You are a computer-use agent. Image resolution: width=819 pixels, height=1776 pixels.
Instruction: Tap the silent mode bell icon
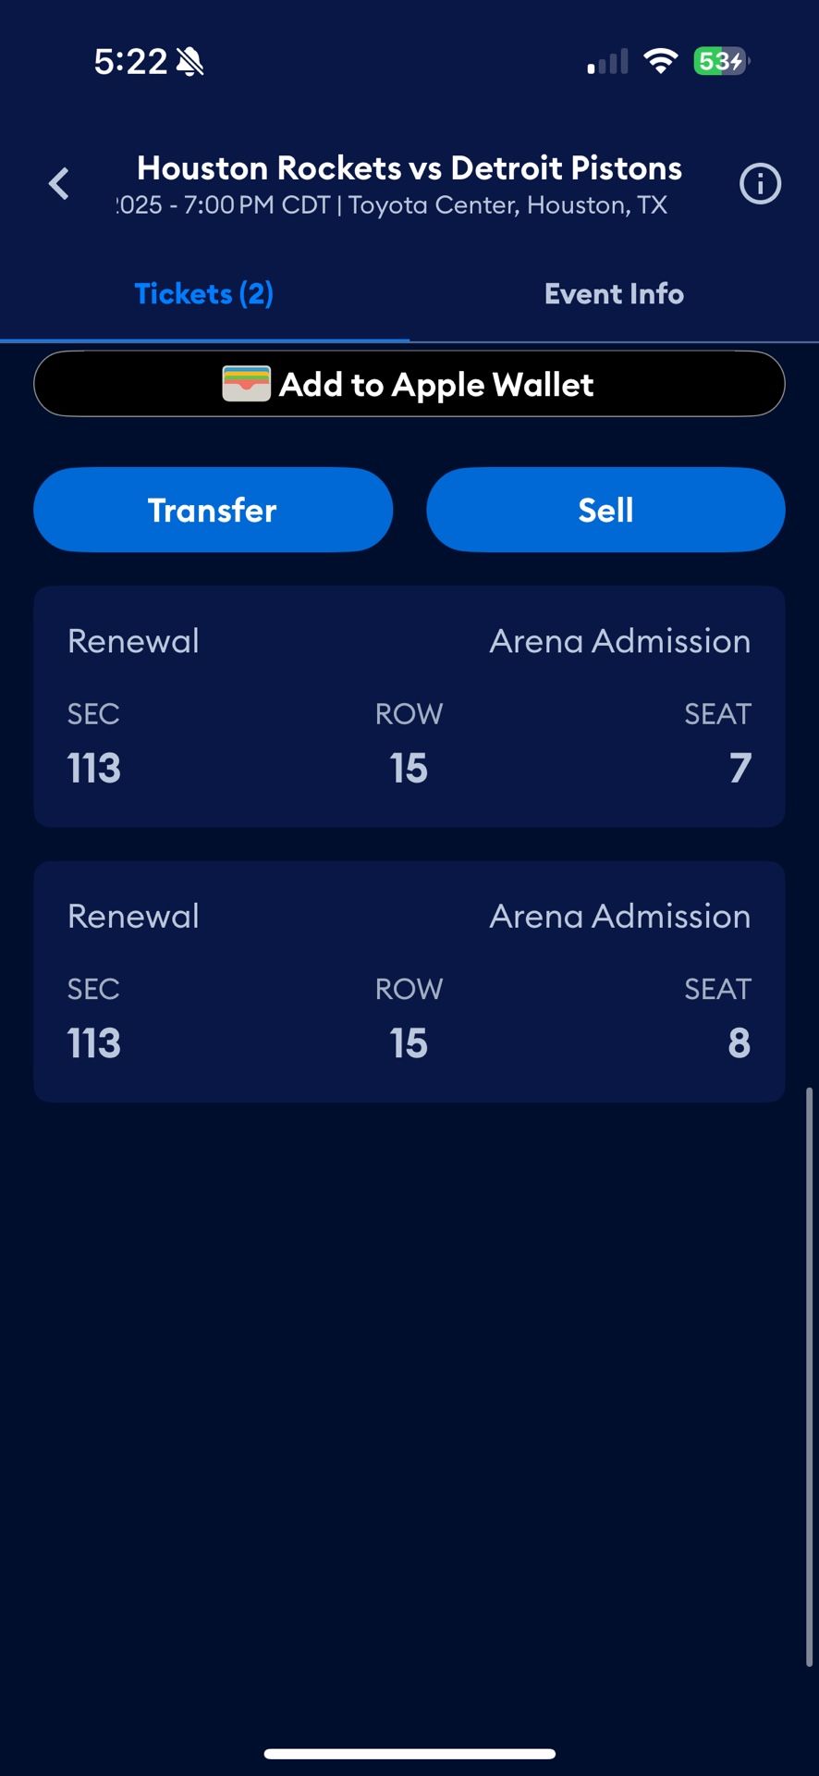click(x=190, y=62)
